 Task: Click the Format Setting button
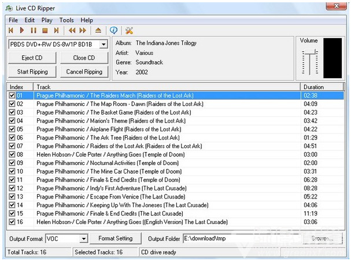tap(115, 238)
